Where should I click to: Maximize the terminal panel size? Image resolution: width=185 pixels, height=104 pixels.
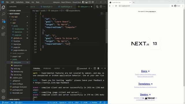[x=102, y=68]
